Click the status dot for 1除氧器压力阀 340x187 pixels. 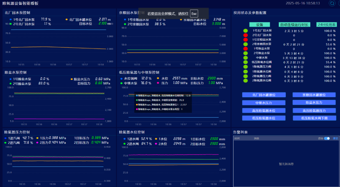(246, 67)
